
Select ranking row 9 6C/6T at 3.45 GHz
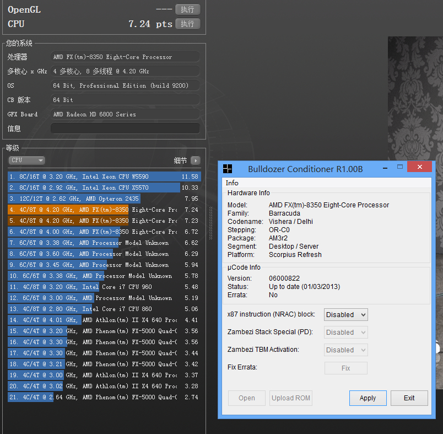pyautogui.click(x=104, y=265)
